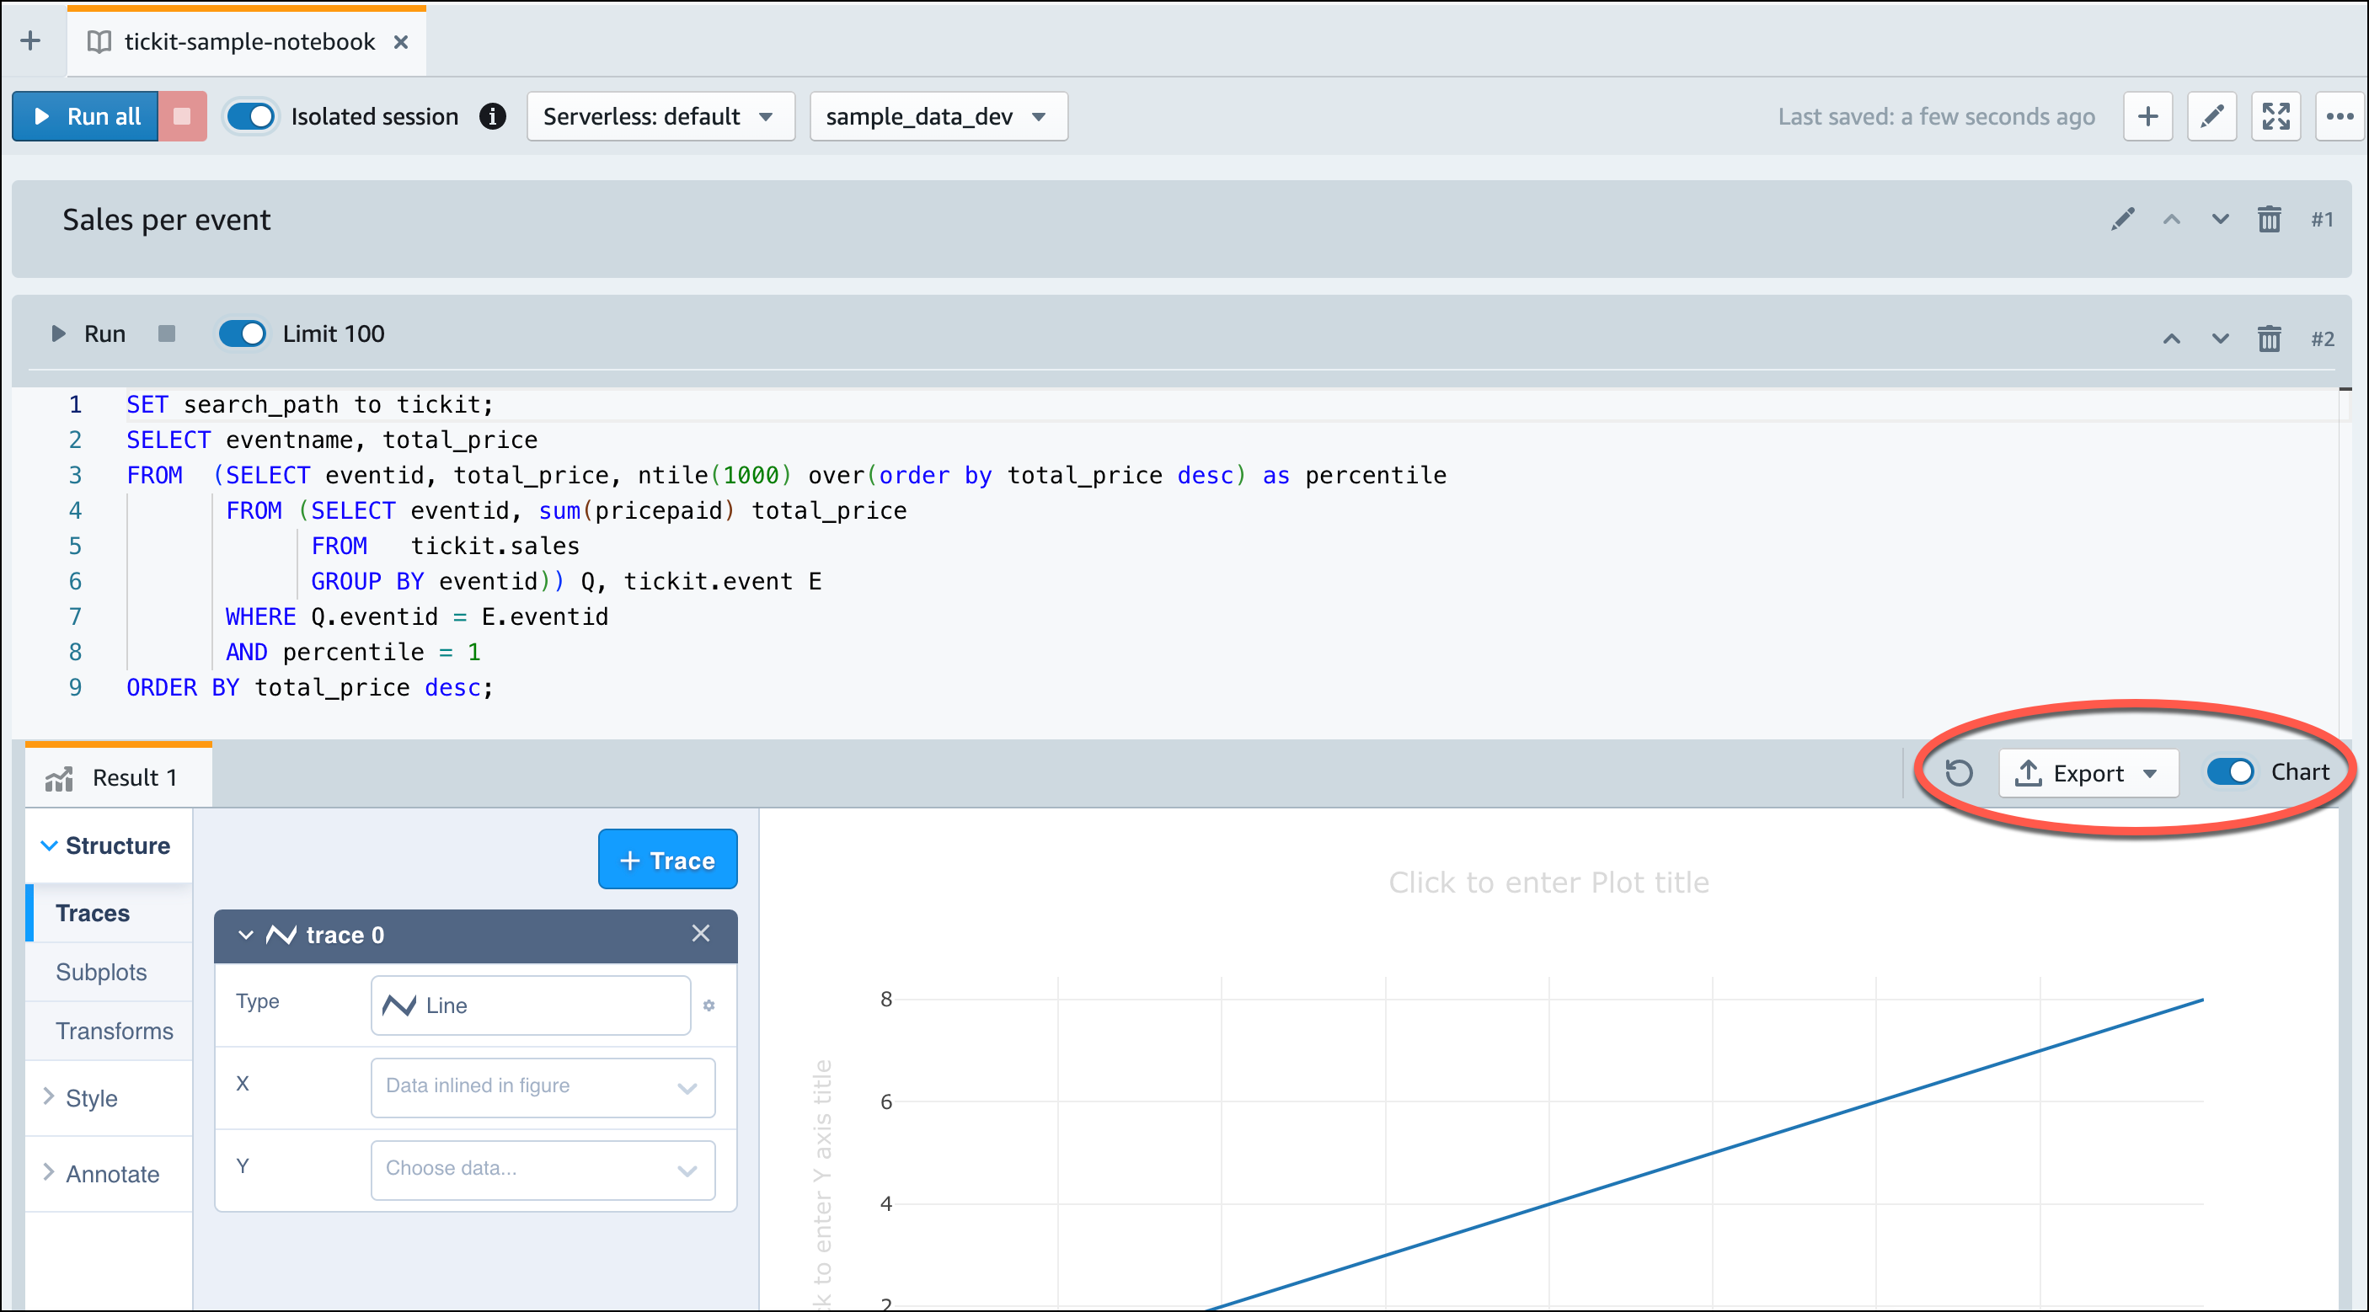The image size is (2369, 1312).
Task: Toggle the Chart view on
Action: (x=2233, y=772)
